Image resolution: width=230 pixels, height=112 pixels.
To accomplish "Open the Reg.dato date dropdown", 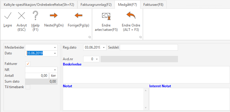I will pyautogui.click(x=104, y=47).
